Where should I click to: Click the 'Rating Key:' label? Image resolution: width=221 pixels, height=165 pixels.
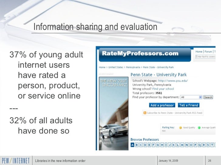[x=168, y=128]
